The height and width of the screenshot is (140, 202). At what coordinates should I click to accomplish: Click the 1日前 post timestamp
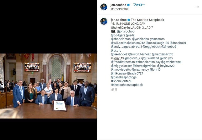(x=114, y=90)
